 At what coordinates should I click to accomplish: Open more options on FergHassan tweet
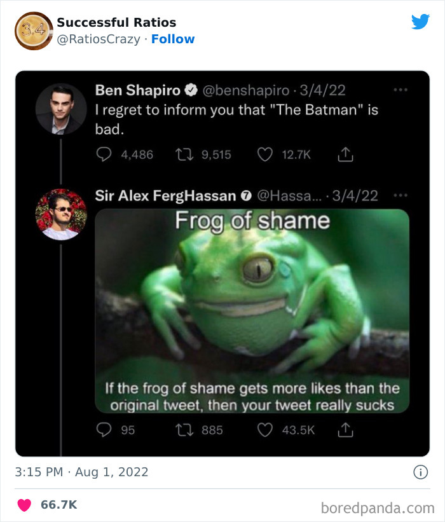(x=400, y=195)
